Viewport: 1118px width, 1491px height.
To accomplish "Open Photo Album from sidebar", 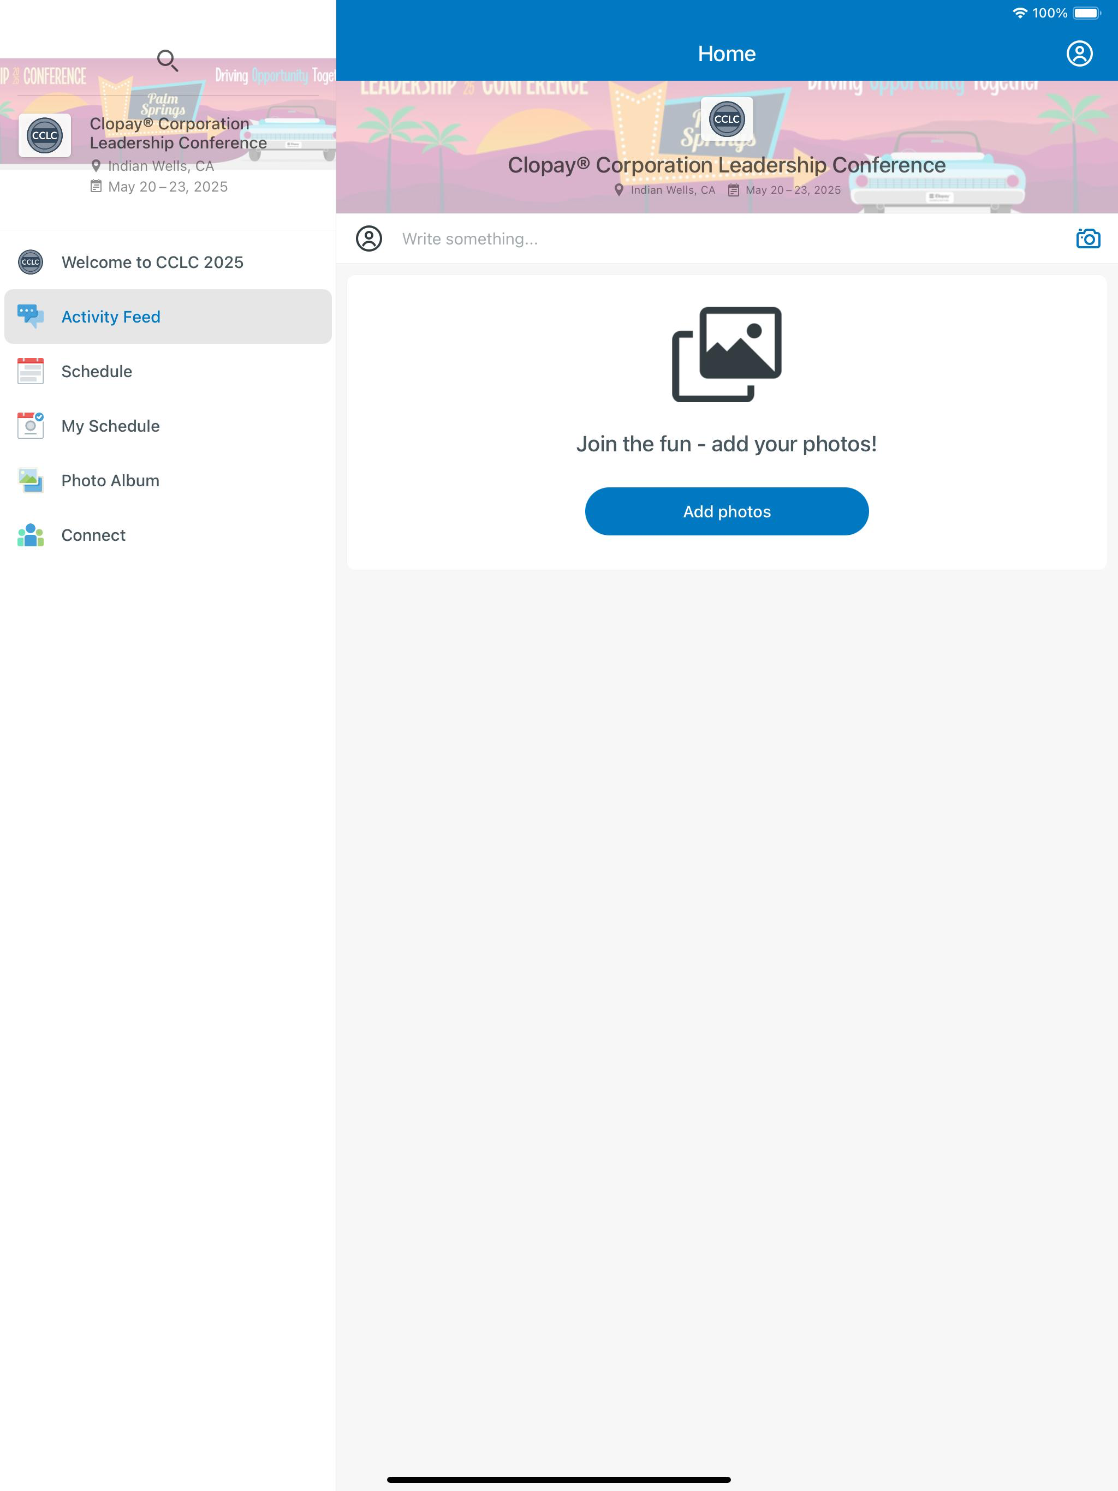I will point(168,481).
